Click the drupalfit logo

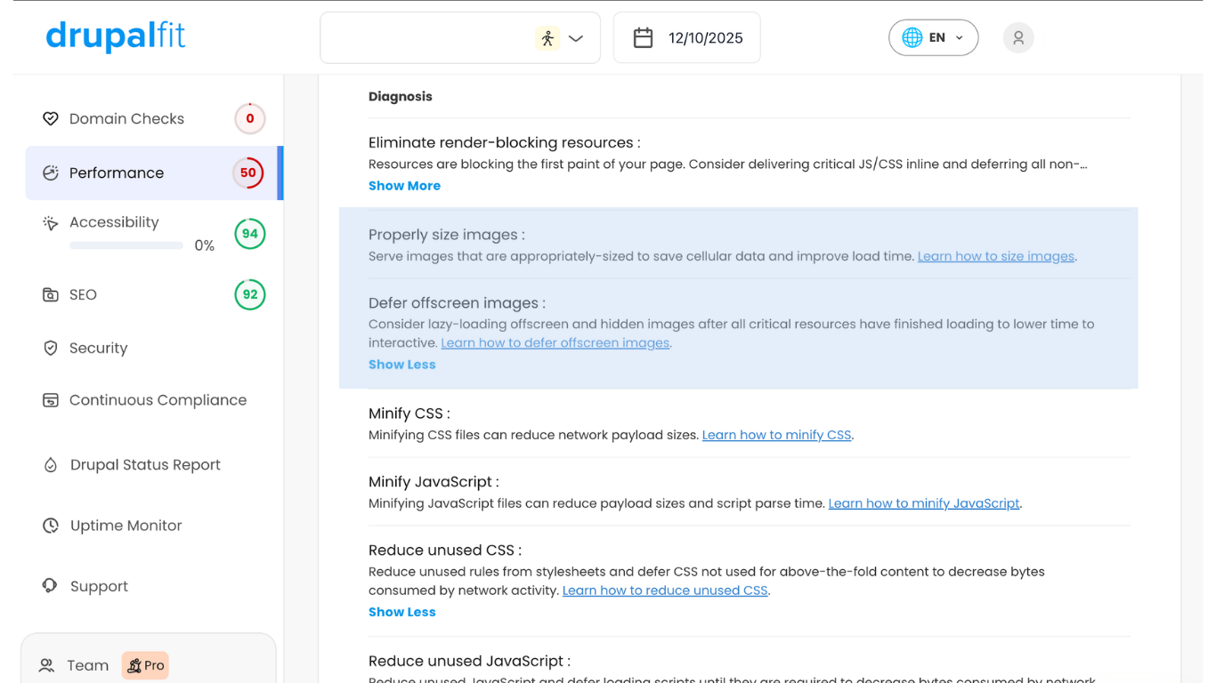point(116,36)
